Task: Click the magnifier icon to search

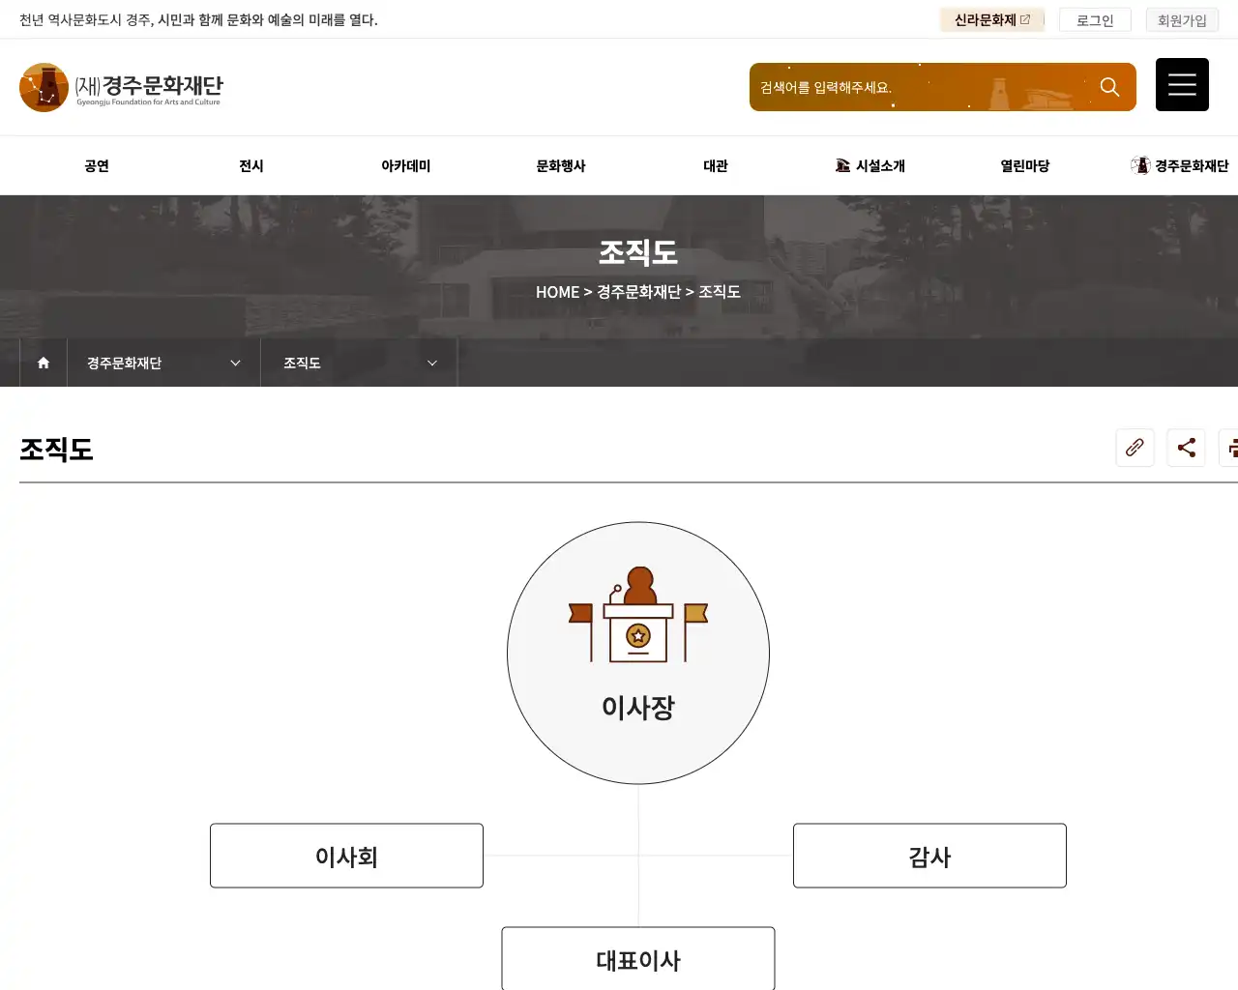Action: click(x=1109, y=86)
